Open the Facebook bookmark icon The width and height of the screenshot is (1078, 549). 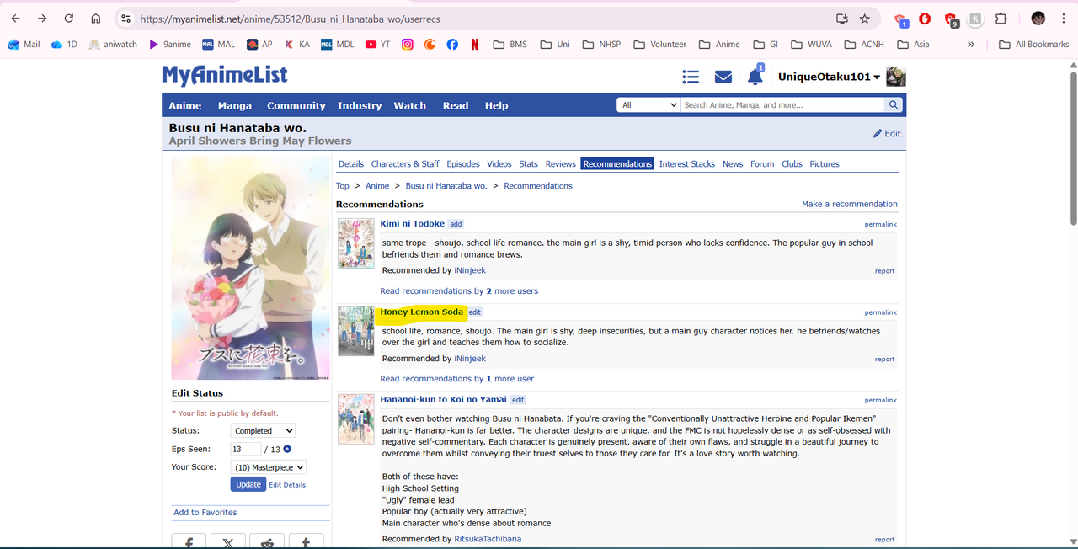[452, 45]
